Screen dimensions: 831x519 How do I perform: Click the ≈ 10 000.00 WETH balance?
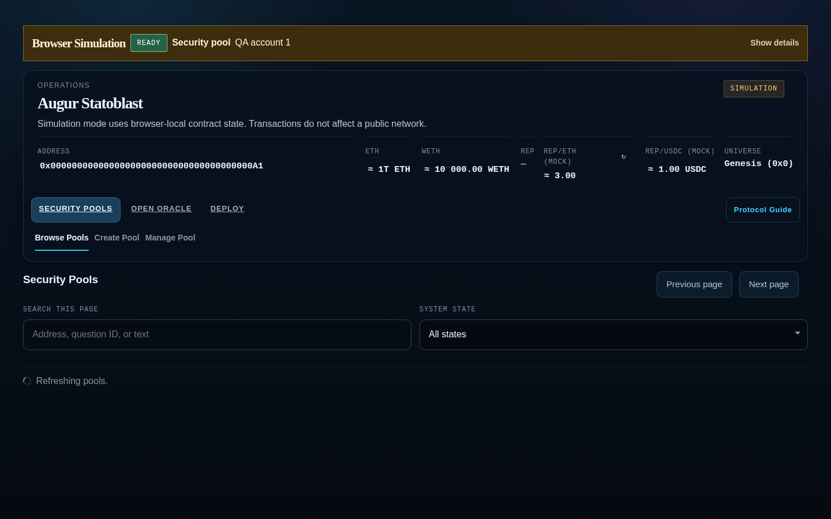point(467,170)
